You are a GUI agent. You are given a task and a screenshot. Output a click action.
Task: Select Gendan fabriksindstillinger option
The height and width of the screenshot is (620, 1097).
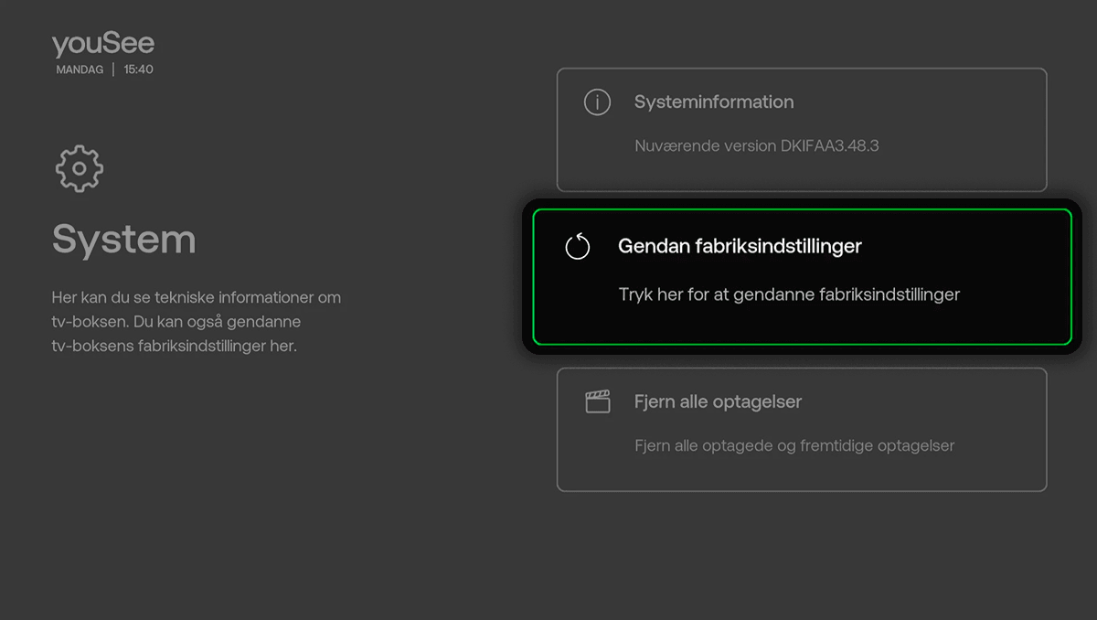click(x=802, y=277)
